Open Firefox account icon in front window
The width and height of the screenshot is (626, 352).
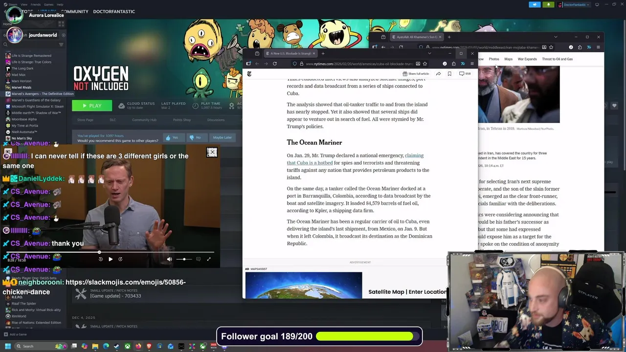coord(445,64)
